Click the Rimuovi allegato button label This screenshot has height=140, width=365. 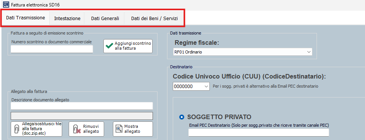point(91,129)
